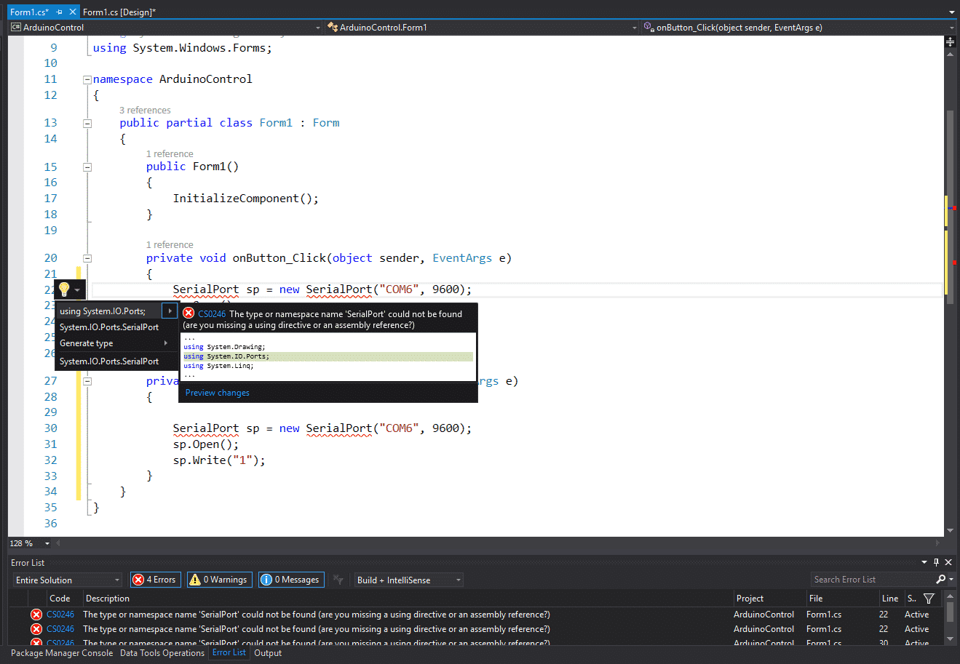Image resolution: width=960 pixels, height=664 pixels.
Task: Click the red error icon on the first CS0246 row
Action: 36,614
